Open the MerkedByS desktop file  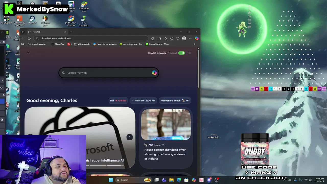coord(213,135)
